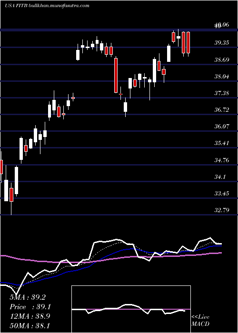Click the 32.79 price axis label
Viewport: 238px width, 333px height.
tap(222, 210)
